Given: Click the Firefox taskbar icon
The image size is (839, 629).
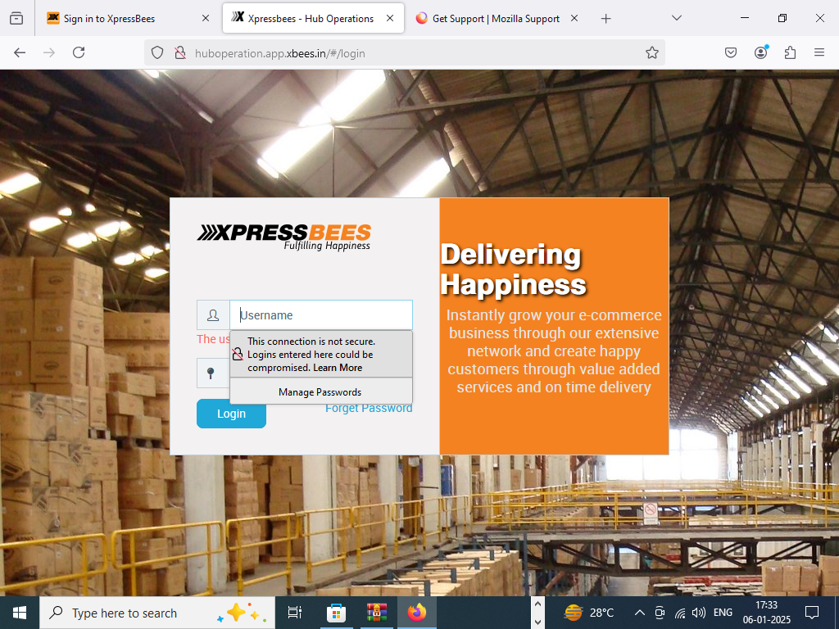Looking at the screenshot, I should coord(417,613).
